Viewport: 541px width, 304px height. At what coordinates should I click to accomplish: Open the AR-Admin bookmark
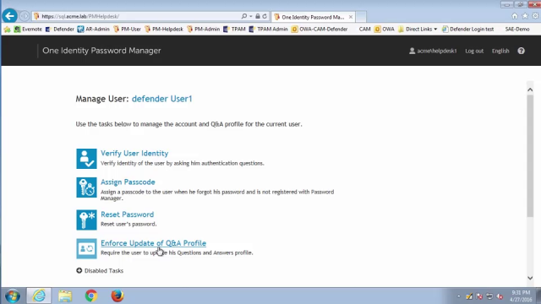tap(94, 30)
